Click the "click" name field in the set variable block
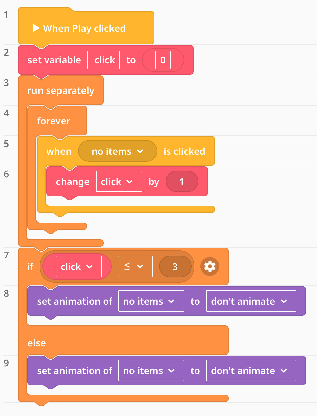 click(104, 60)
